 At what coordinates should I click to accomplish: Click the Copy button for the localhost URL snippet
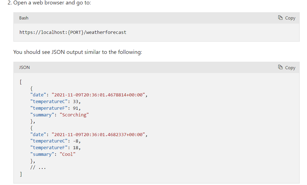pos(287,18)
